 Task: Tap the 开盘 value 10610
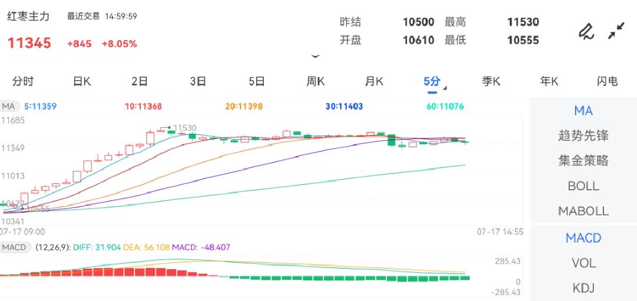click(418, 40)
